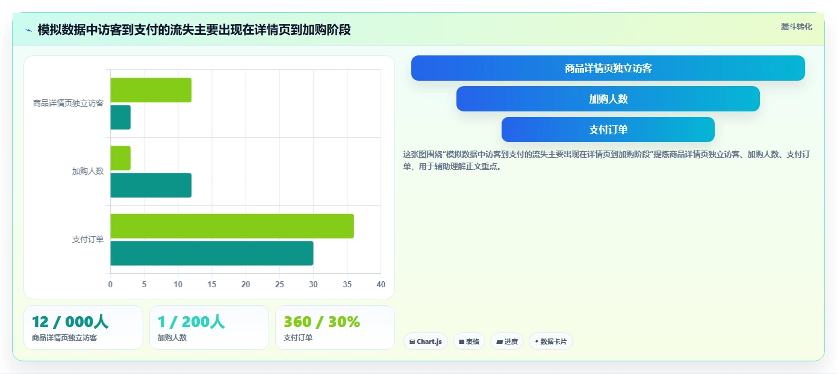
Task: Click the 商品详情页独立访客 y-axis label
Action: click(68, 104)
